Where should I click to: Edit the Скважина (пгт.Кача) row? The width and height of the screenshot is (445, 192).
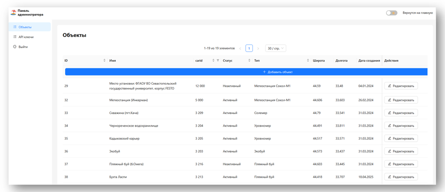point(401,113)
